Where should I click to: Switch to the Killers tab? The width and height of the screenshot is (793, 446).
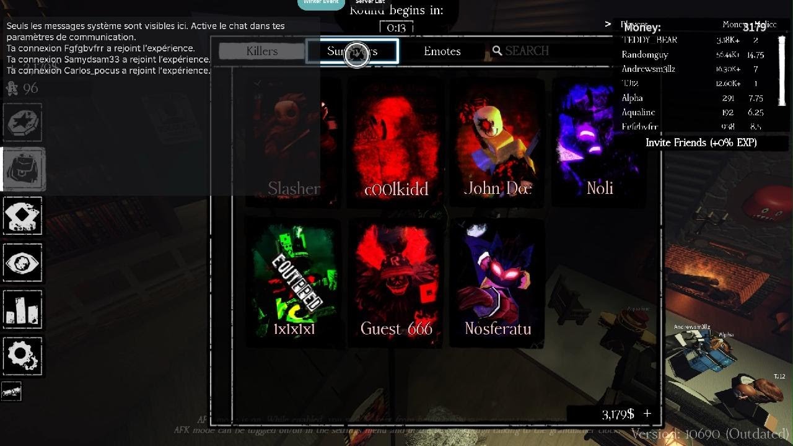pyautogui.click(x=261, y=51)
